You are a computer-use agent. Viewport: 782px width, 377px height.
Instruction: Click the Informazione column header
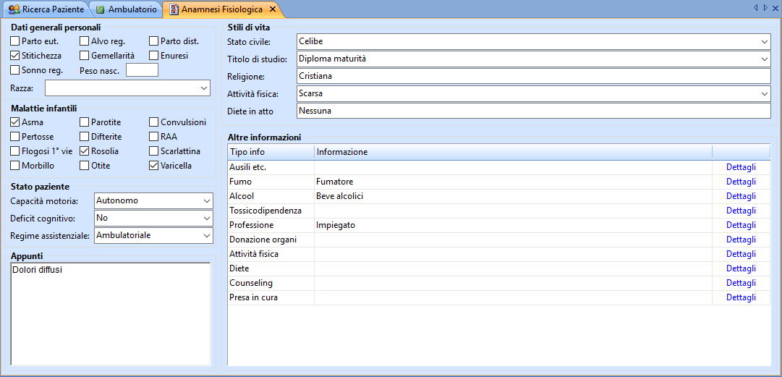[513, 152]
